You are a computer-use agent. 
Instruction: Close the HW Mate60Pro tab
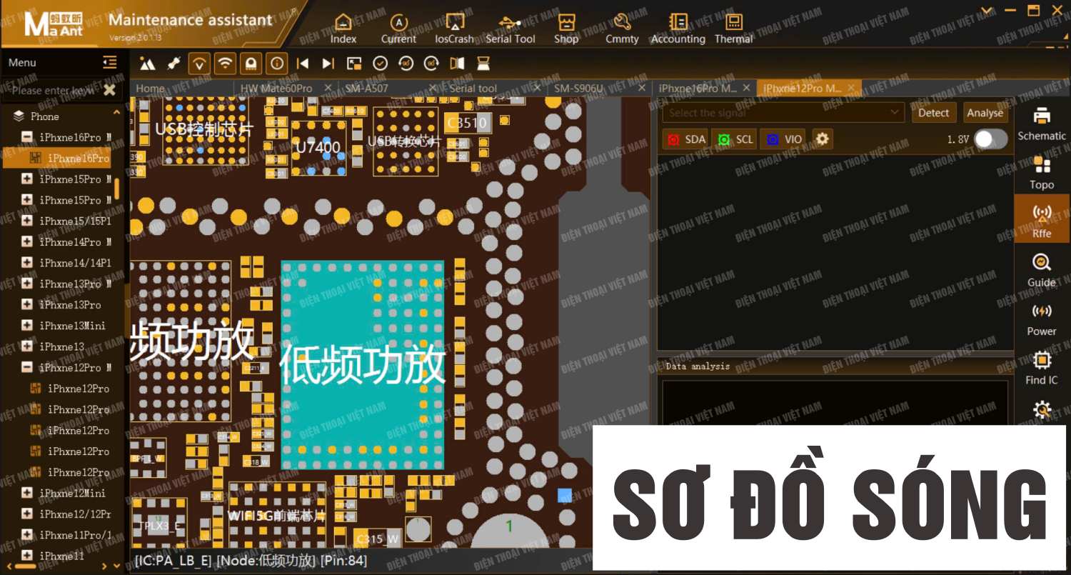(328, 88)
